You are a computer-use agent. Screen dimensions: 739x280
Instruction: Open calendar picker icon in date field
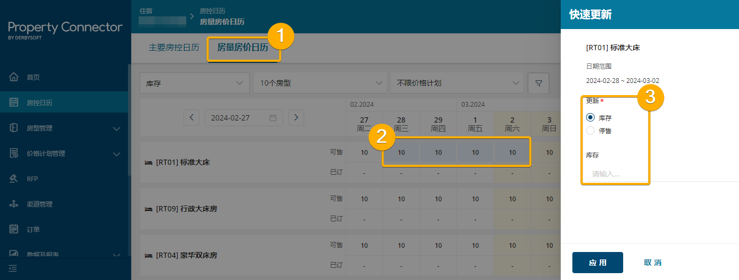coord(273,118)
